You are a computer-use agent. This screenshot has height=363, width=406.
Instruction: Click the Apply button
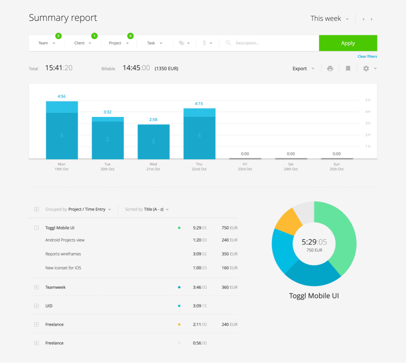pyautogui.click(x=348, y=43)
